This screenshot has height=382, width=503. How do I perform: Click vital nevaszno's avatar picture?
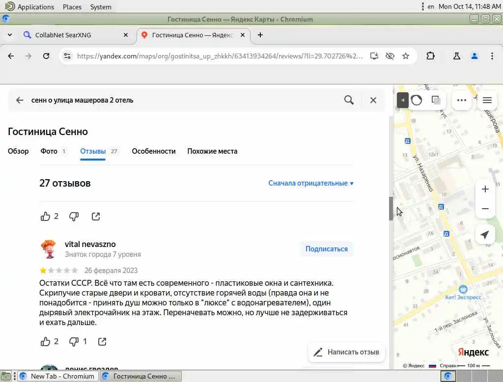[49, 249]
